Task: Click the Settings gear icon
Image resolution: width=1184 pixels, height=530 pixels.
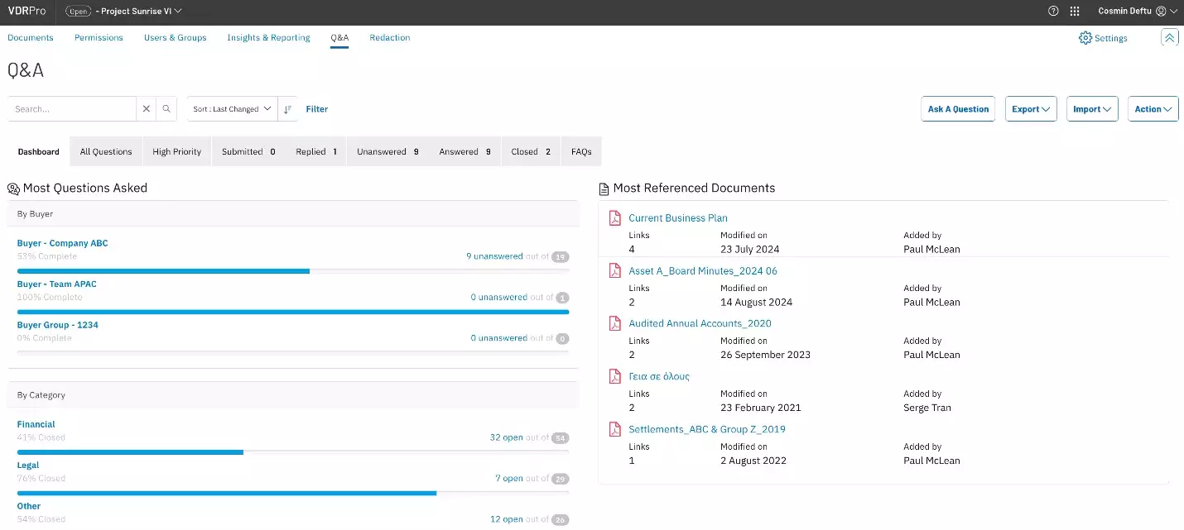Action: pos(1085,38)
